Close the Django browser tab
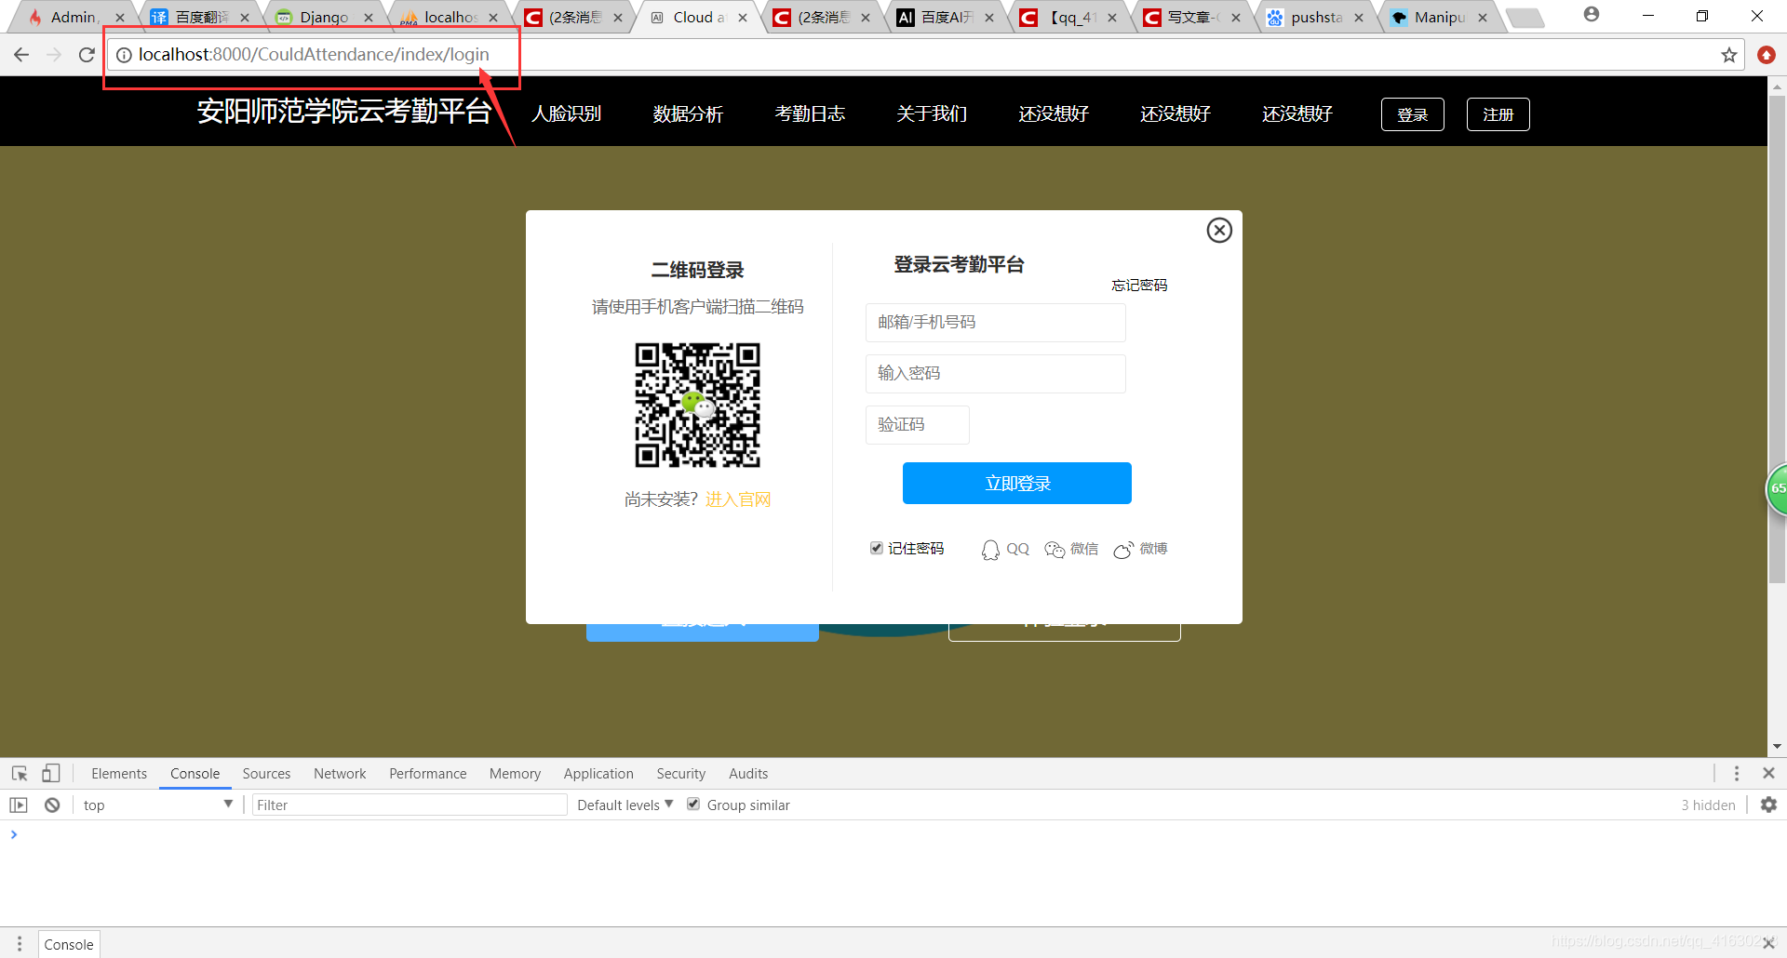The width and height of the screenshot is (1787, 958). [x=369, y=18]
